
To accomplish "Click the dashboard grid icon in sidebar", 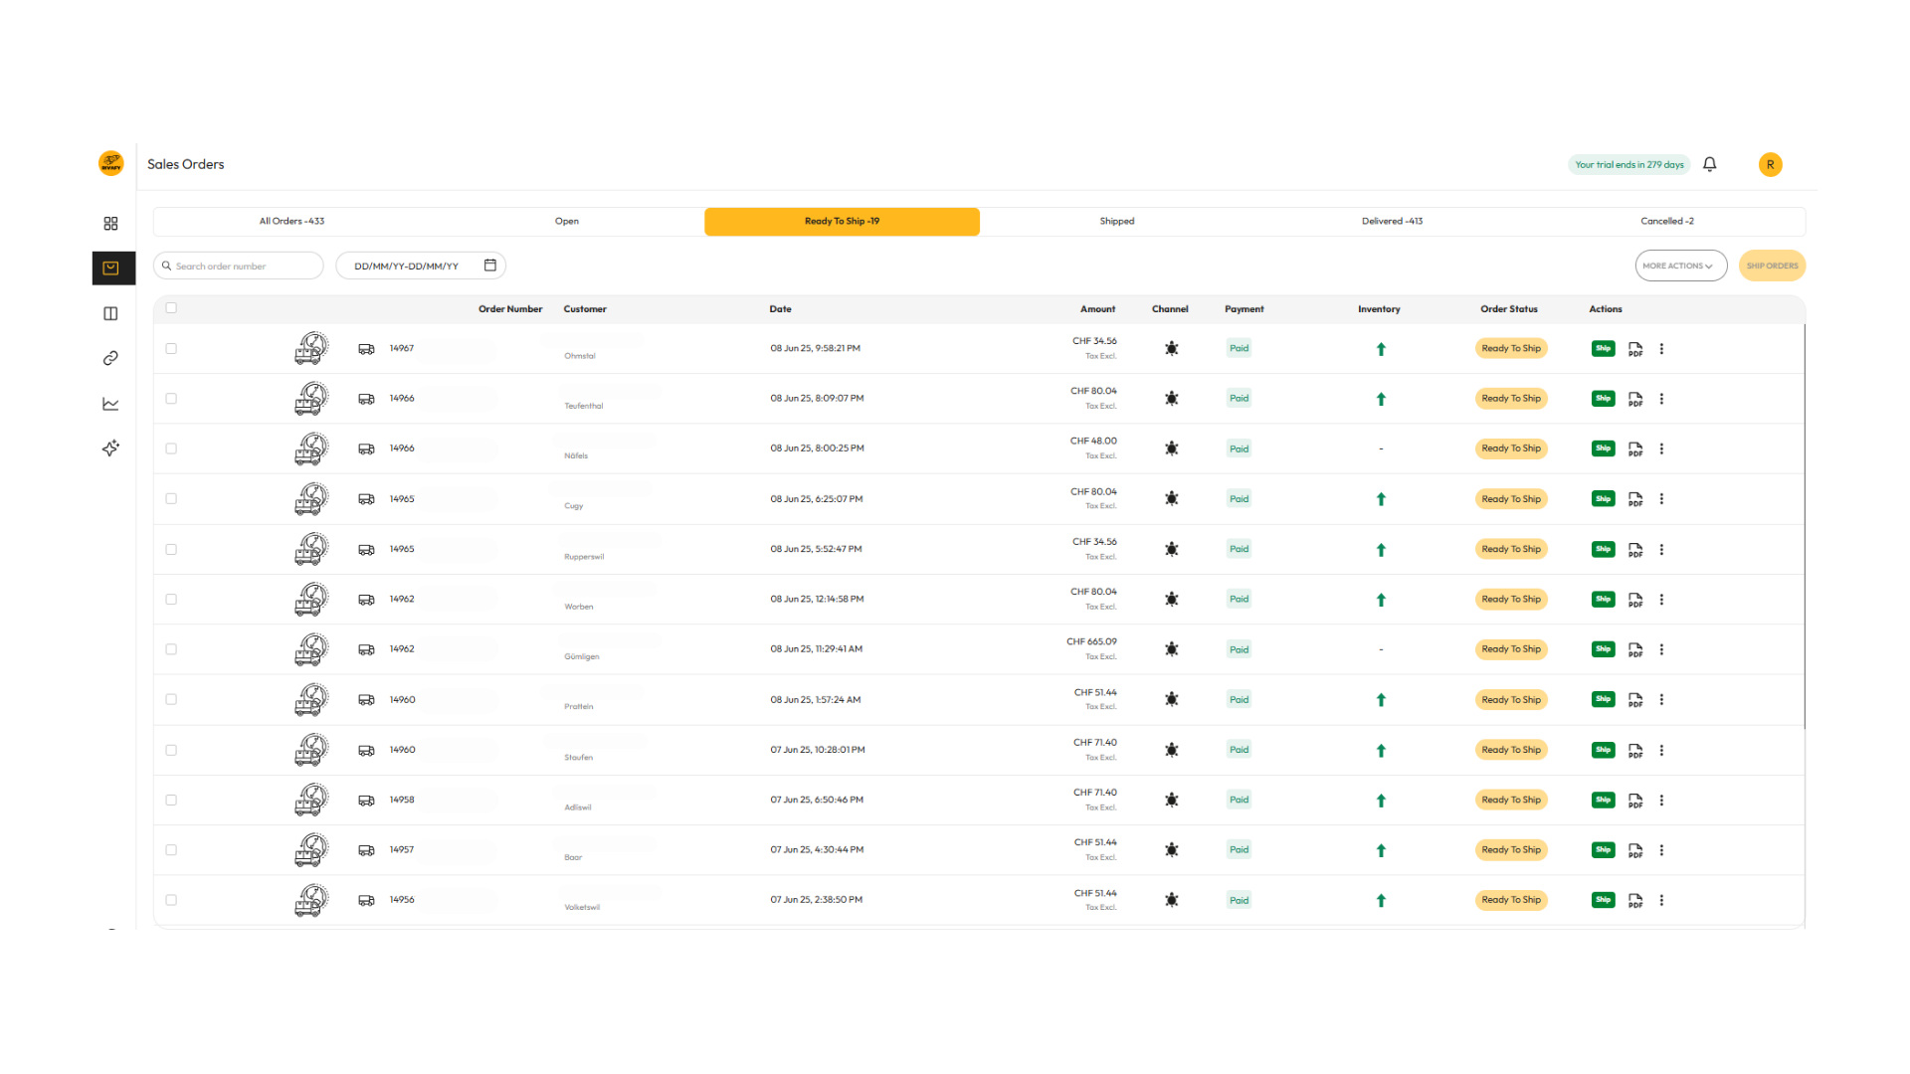I will pos(110,224).
